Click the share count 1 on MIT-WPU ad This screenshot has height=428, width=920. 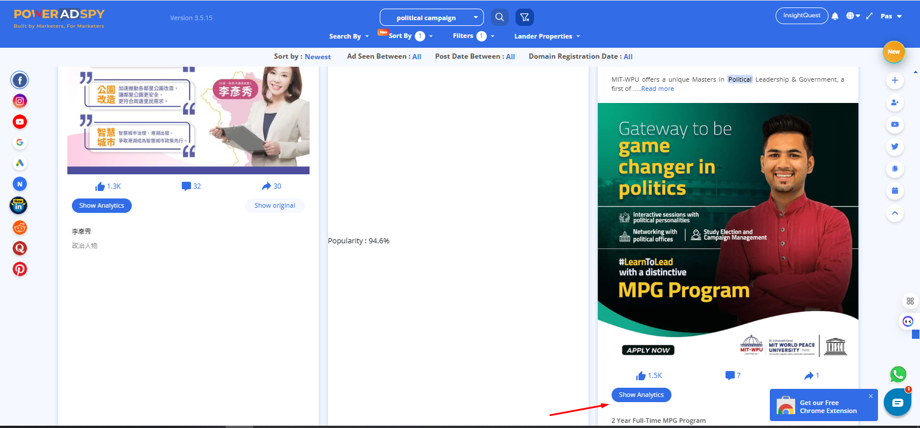pos(812,376)
